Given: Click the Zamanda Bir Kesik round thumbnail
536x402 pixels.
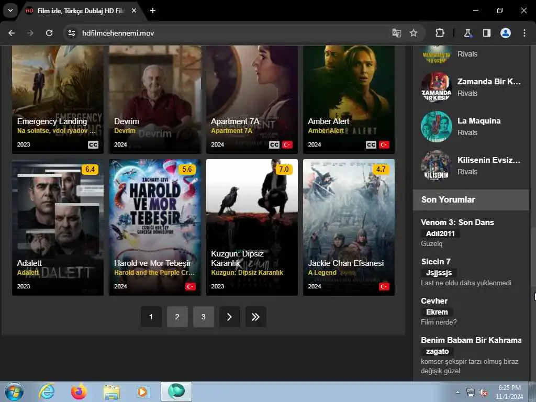Looking at the screenshot, I should [x=437, y=87].
